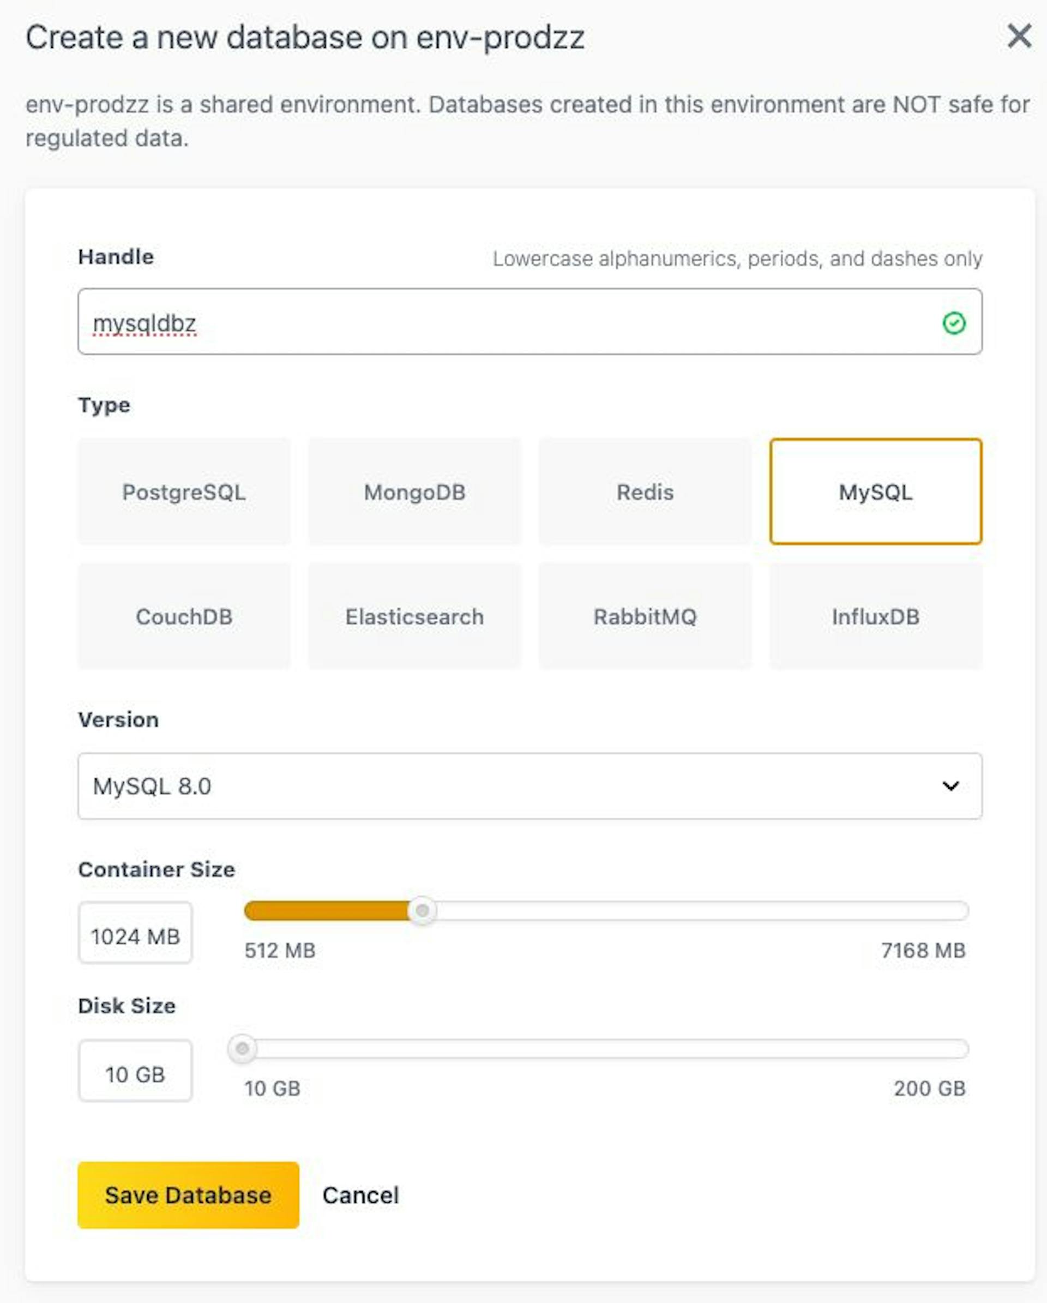
Task: Click the Handle input field
Action: pyautogui.click(x=530, y=321)
